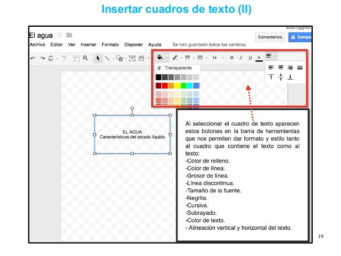This screenshot has width=341, height=256.
Task: Click the text box rotation handle
Action: pyautogui.click(x=132, y=108)
